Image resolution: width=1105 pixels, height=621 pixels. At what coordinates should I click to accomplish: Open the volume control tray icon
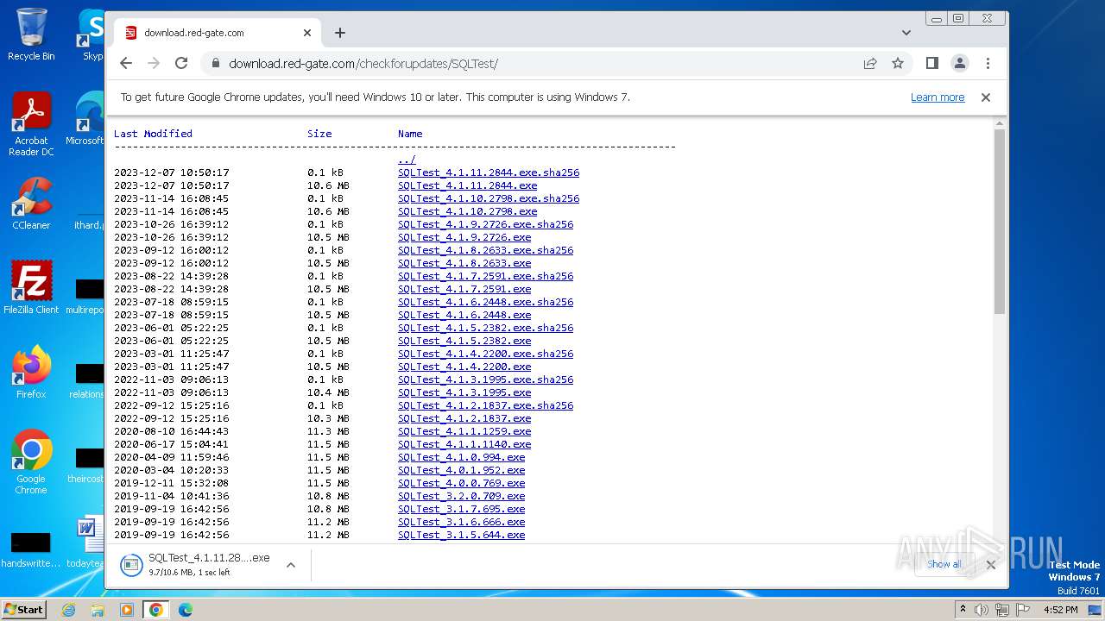[x=982, y=610]
